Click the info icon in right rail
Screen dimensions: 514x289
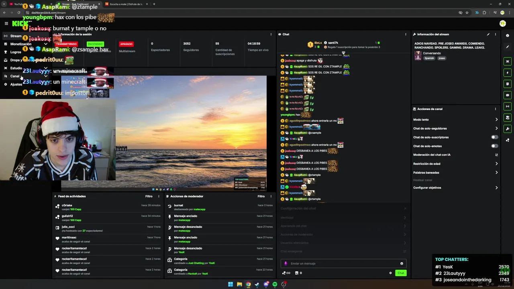coord(508,36)
